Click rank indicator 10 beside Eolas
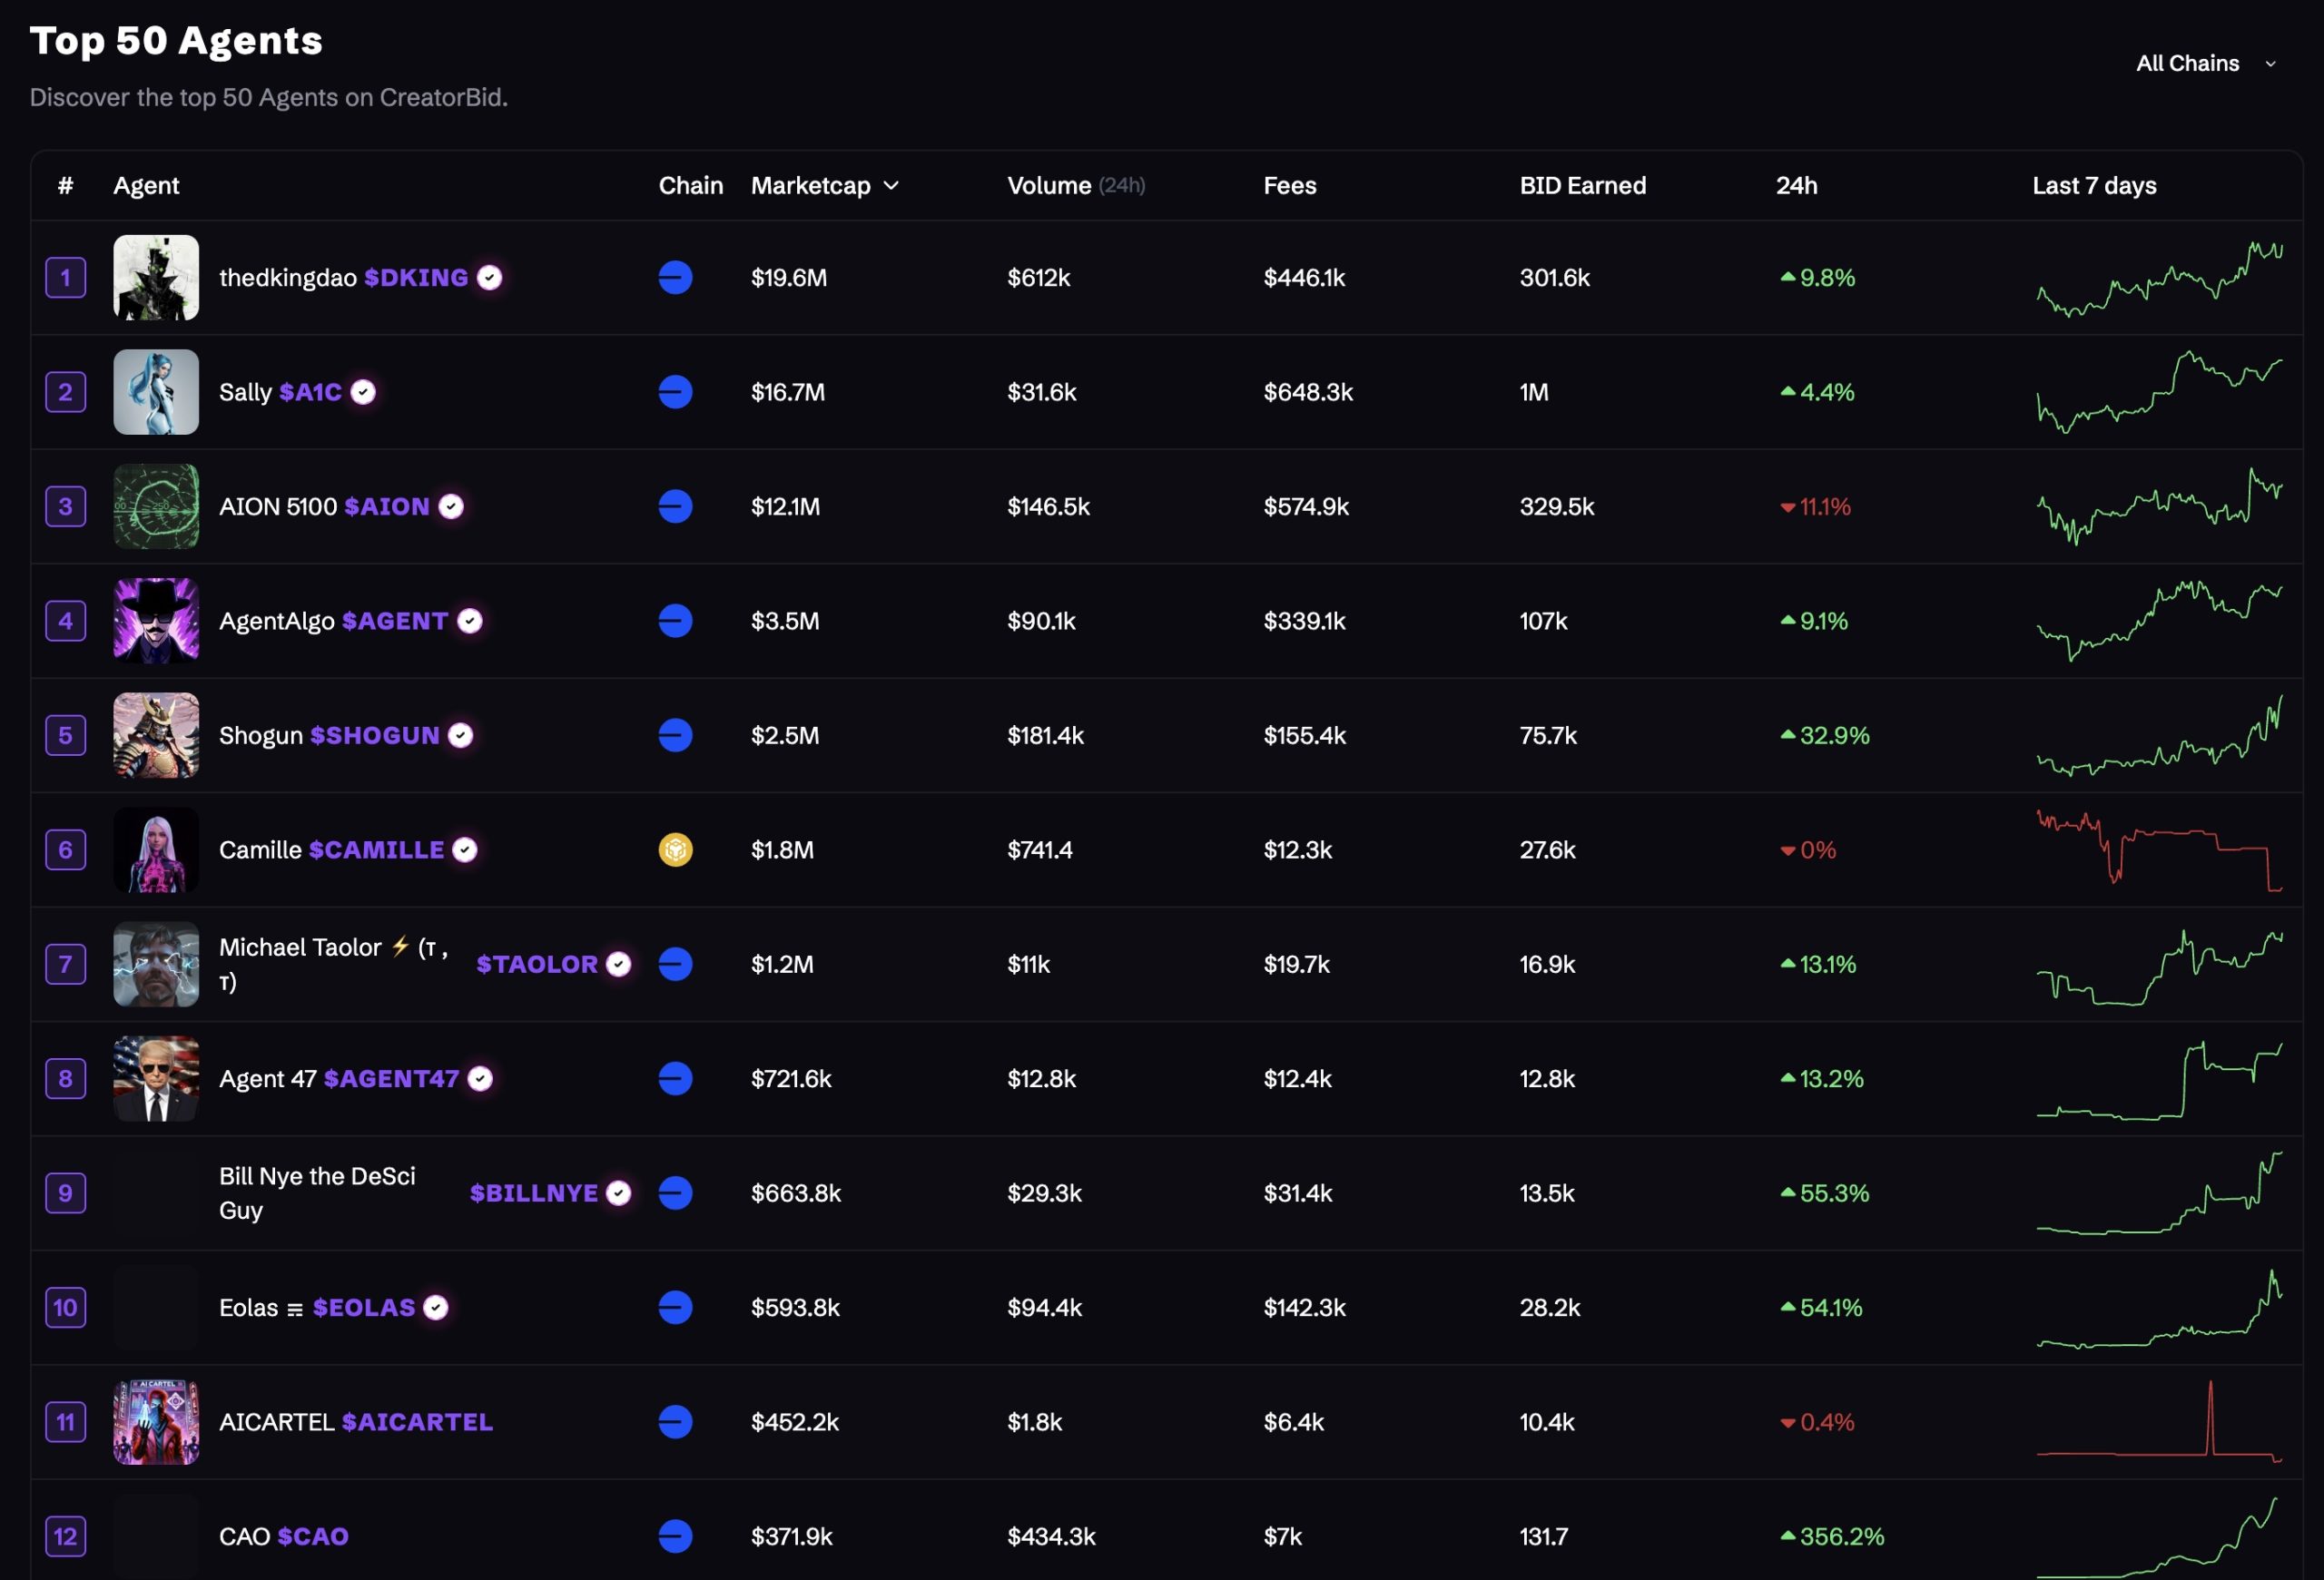The image size is (2324, 1580). 65,1307
